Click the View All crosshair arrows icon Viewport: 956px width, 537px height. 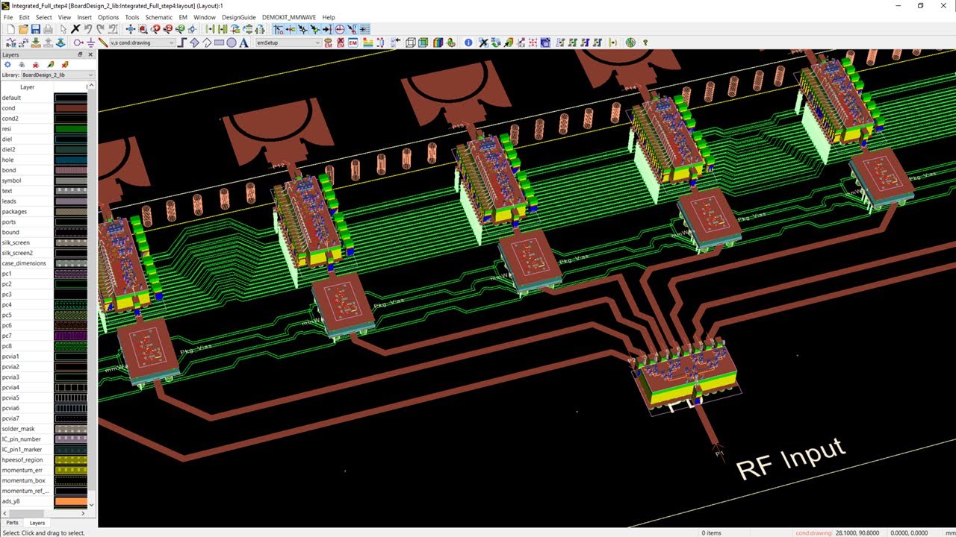tap(130, 29)
